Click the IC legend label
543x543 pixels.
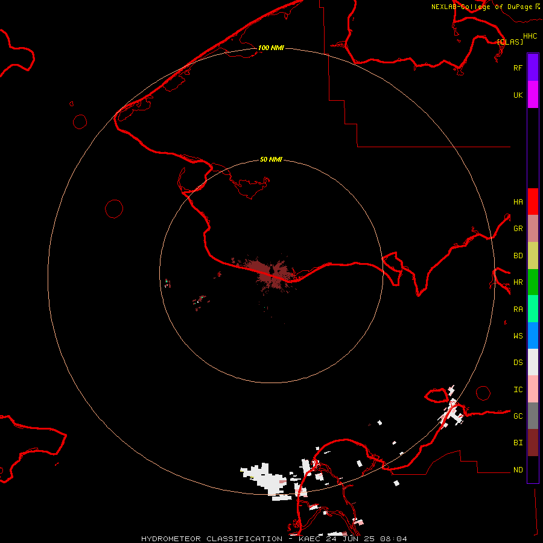click(518, 390)
